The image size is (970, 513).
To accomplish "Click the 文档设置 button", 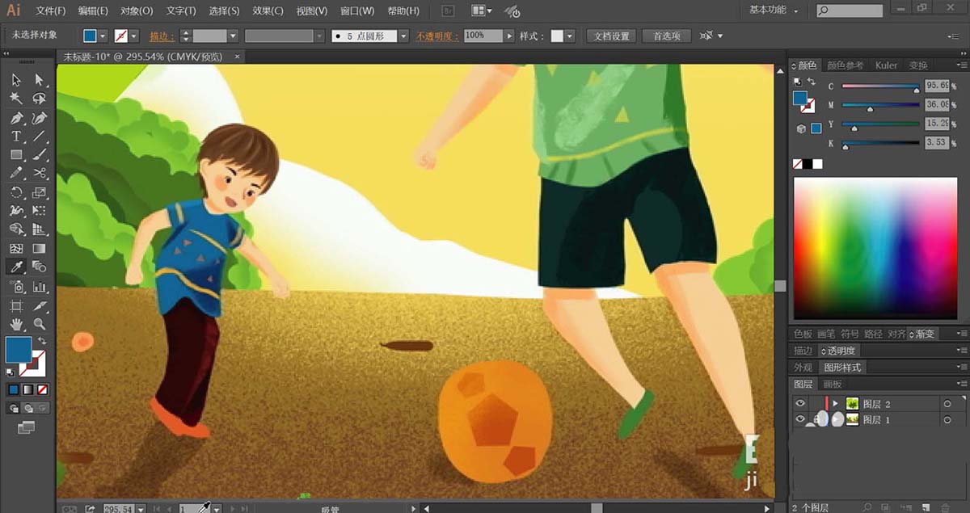I will point(611,36).
